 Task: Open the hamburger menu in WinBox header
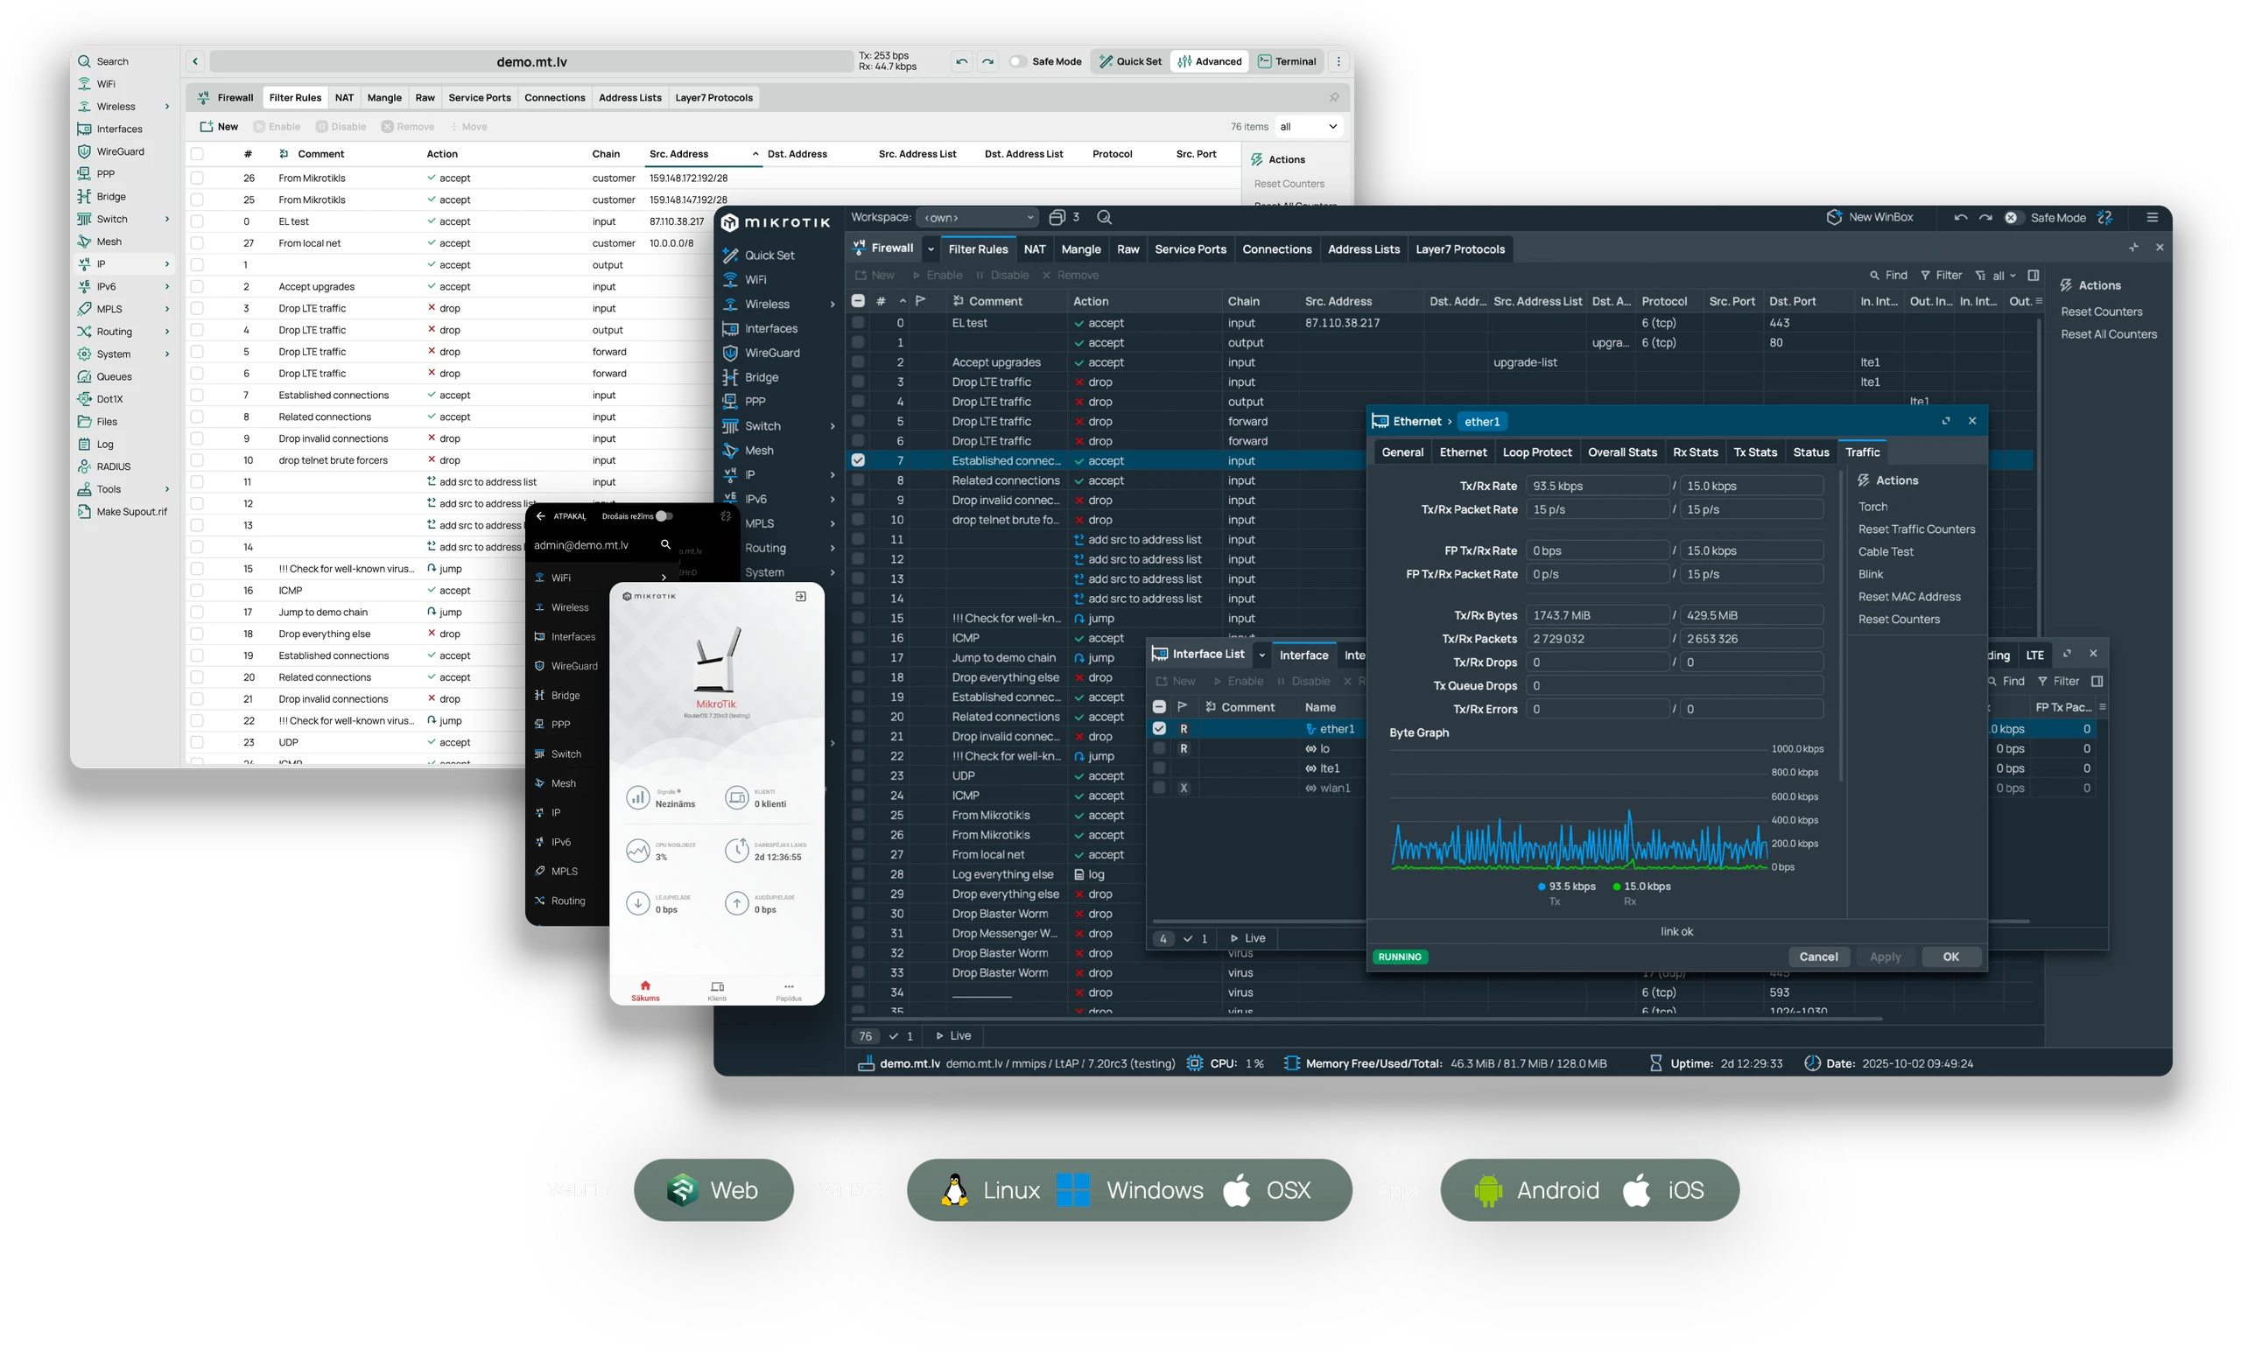coord(2152,217)
